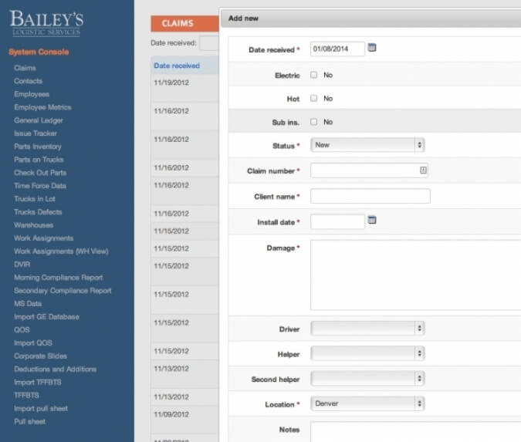Image resolution: width=521 pixels, height=442 pixels.
Task: Go to Parts on Trucks
Action: 39,160
